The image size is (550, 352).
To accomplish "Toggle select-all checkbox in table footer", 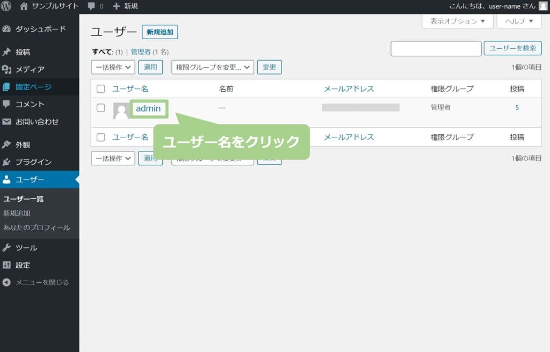I will tap(100, 137).
